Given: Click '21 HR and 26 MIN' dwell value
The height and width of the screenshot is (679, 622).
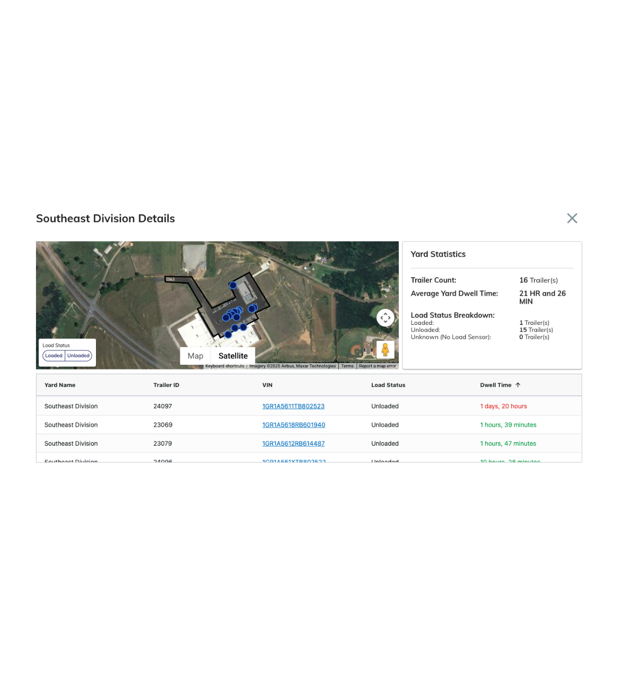Looking at the screenshot, I should (x=542, y=297).
